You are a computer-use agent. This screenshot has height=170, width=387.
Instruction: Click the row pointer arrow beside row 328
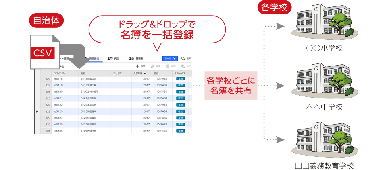(37, 111)
